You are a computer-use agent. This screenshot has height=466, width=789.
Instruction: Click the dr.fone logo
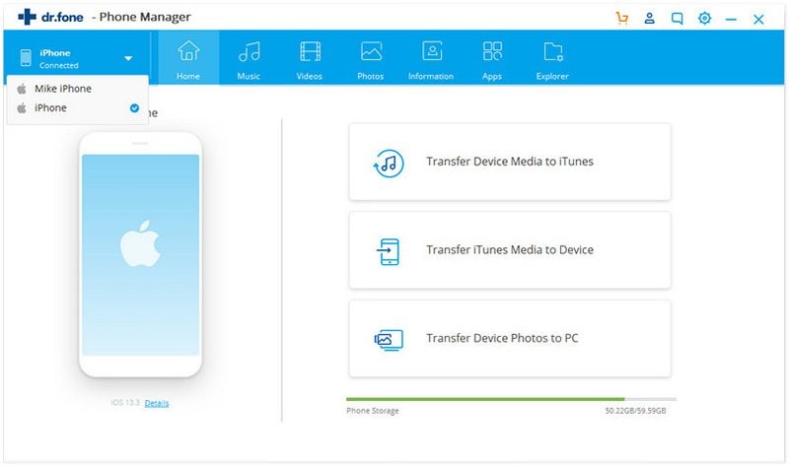[51, 17]
